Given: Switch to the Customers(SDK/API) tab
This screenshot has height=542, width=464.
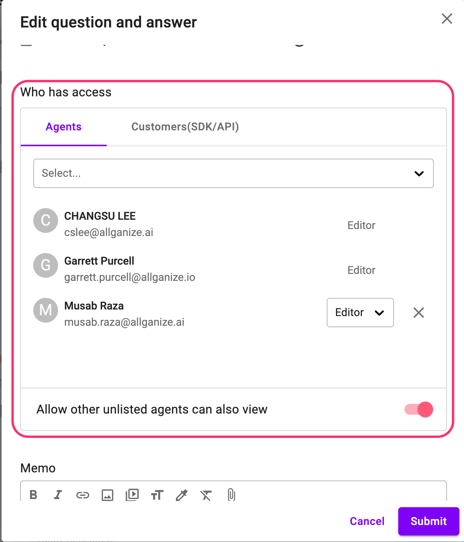Looking at the screenshot, I should [185, 127].
